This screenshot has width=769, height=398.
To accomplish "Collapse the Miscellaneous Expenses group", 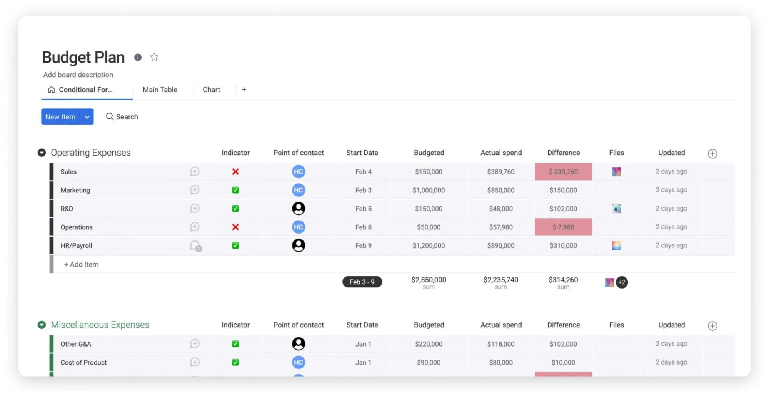I will click(x=42, y=325).
